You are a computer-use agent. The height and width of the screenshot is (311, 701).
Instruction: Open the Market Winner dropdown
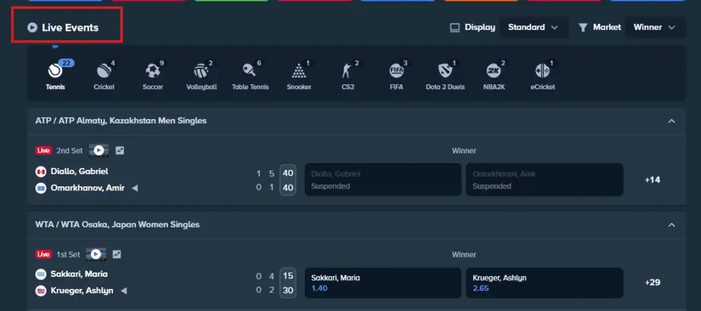point(655,27)
